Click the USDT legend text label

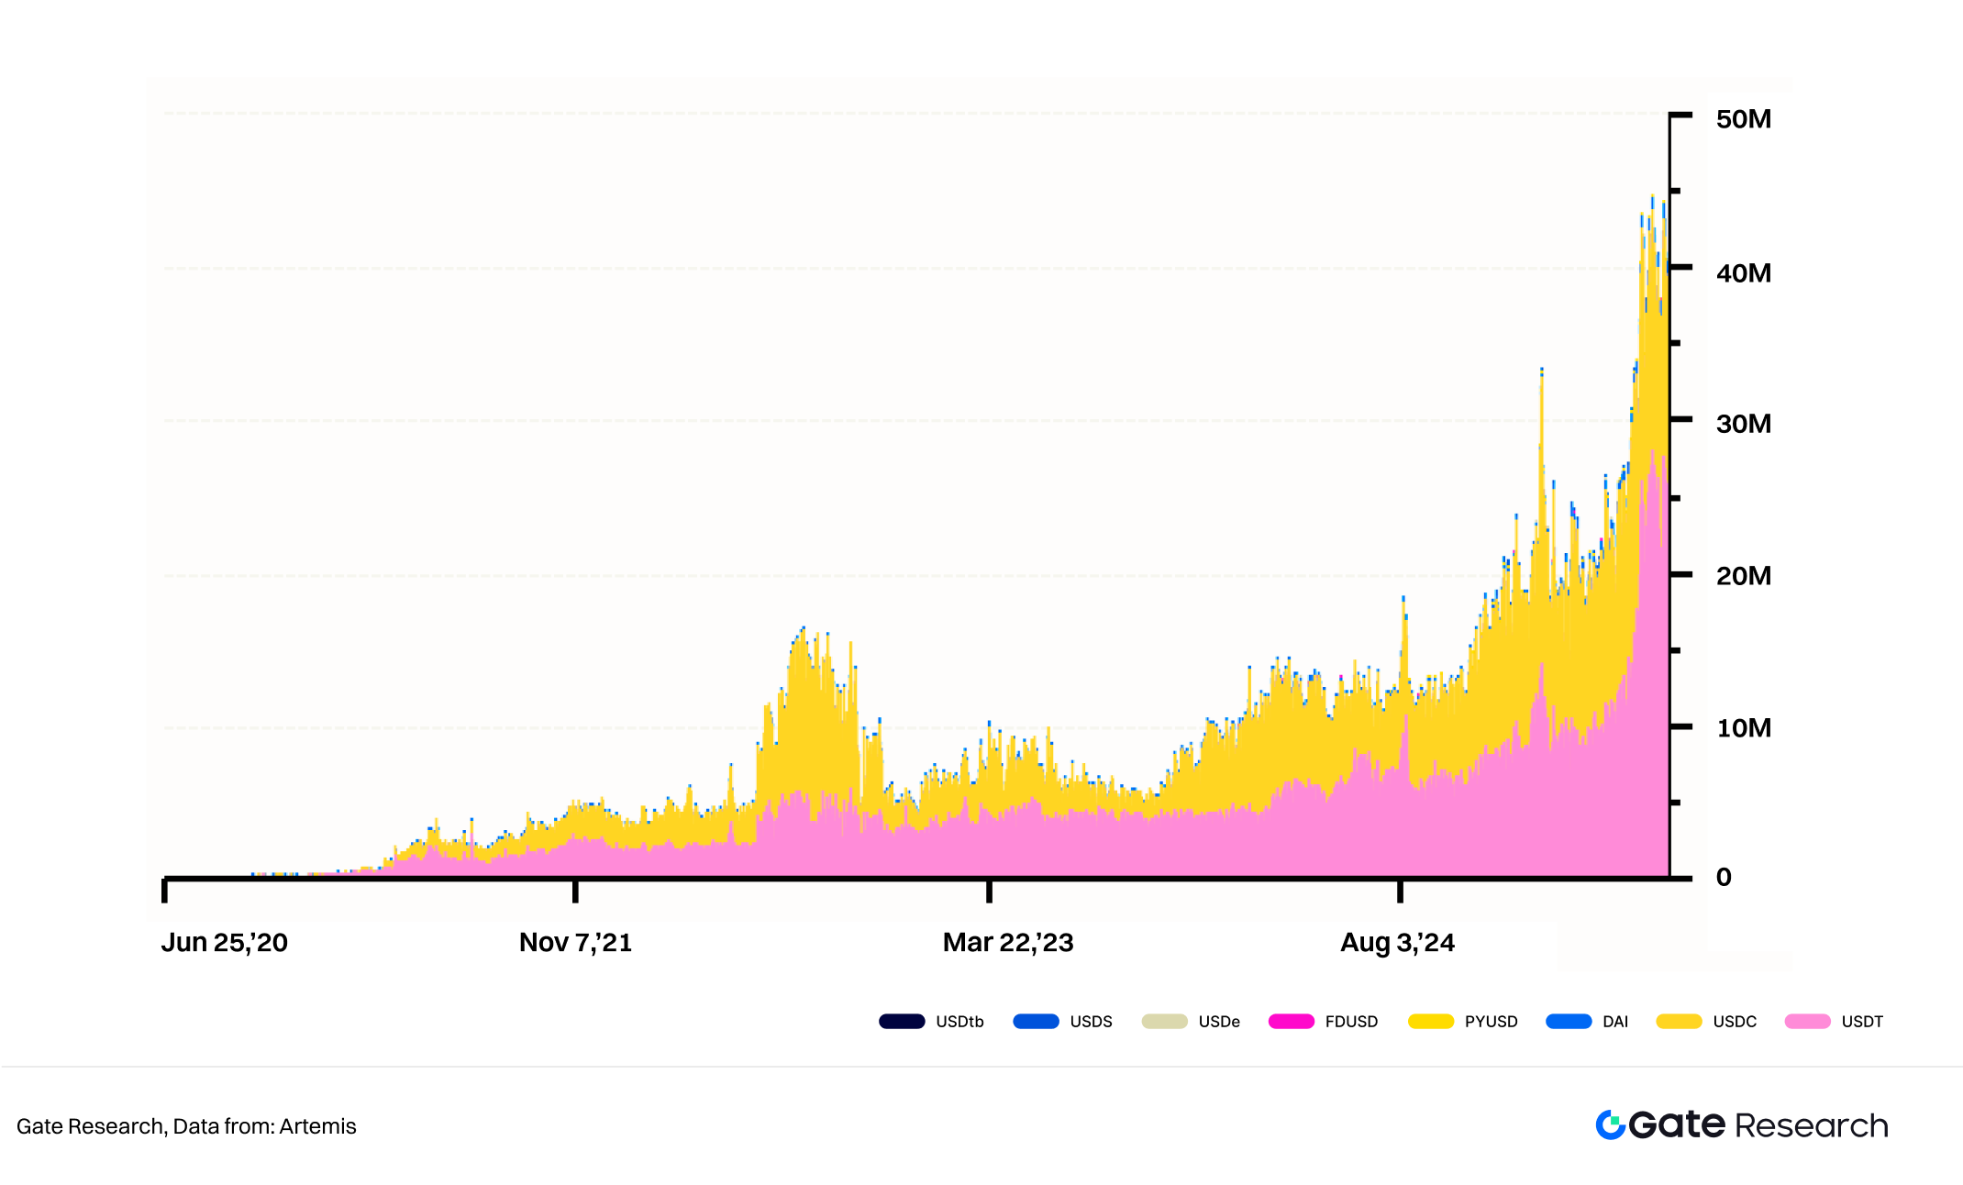[x=1862, y=1022]
